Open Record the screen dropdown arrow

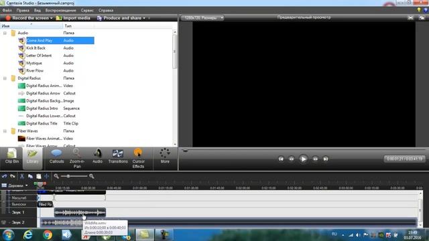pos(51,18)
